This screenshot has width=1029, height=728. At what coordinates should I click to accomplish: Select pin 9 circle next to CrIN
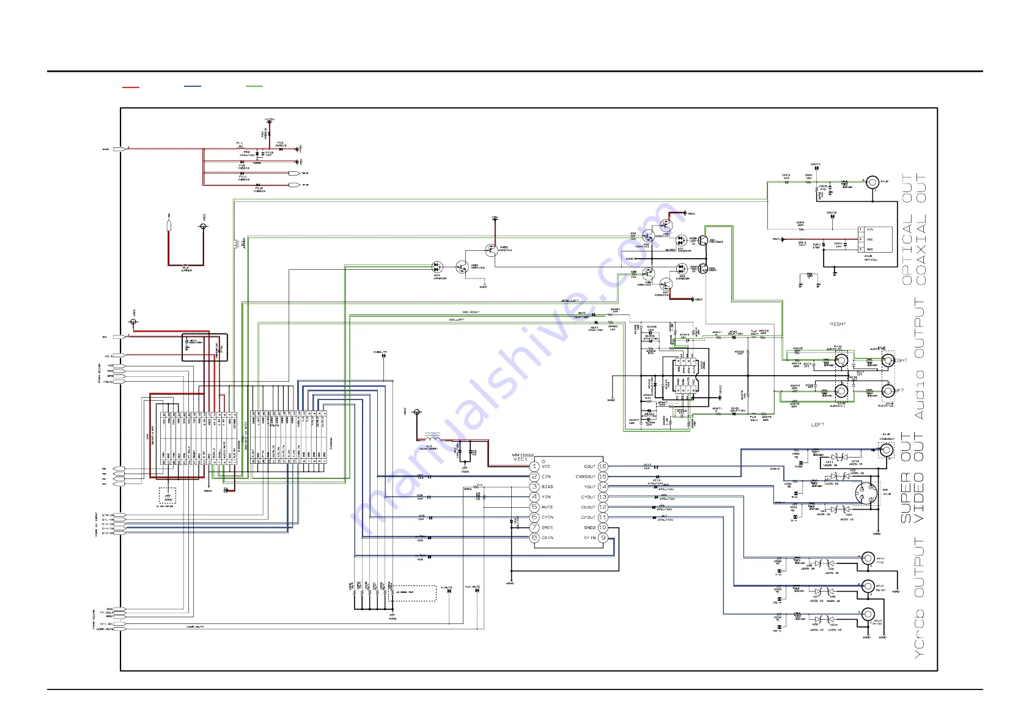coord(603,538)
